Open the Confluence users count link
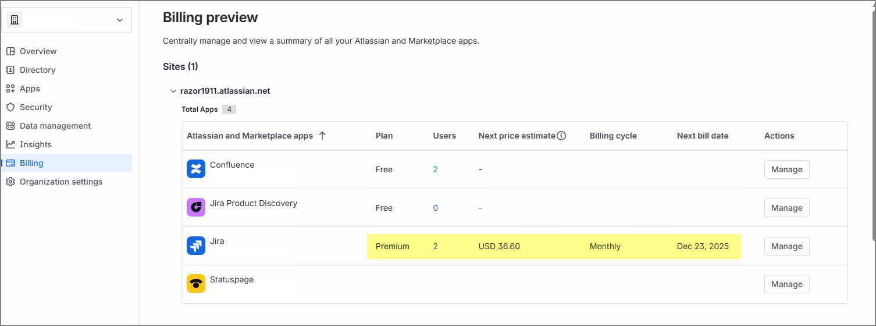876x326 pixels. coord(436,169)
